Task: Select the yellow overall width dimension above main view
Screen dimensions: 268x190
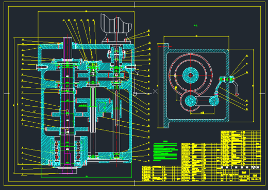Action: tap(86, 11)
